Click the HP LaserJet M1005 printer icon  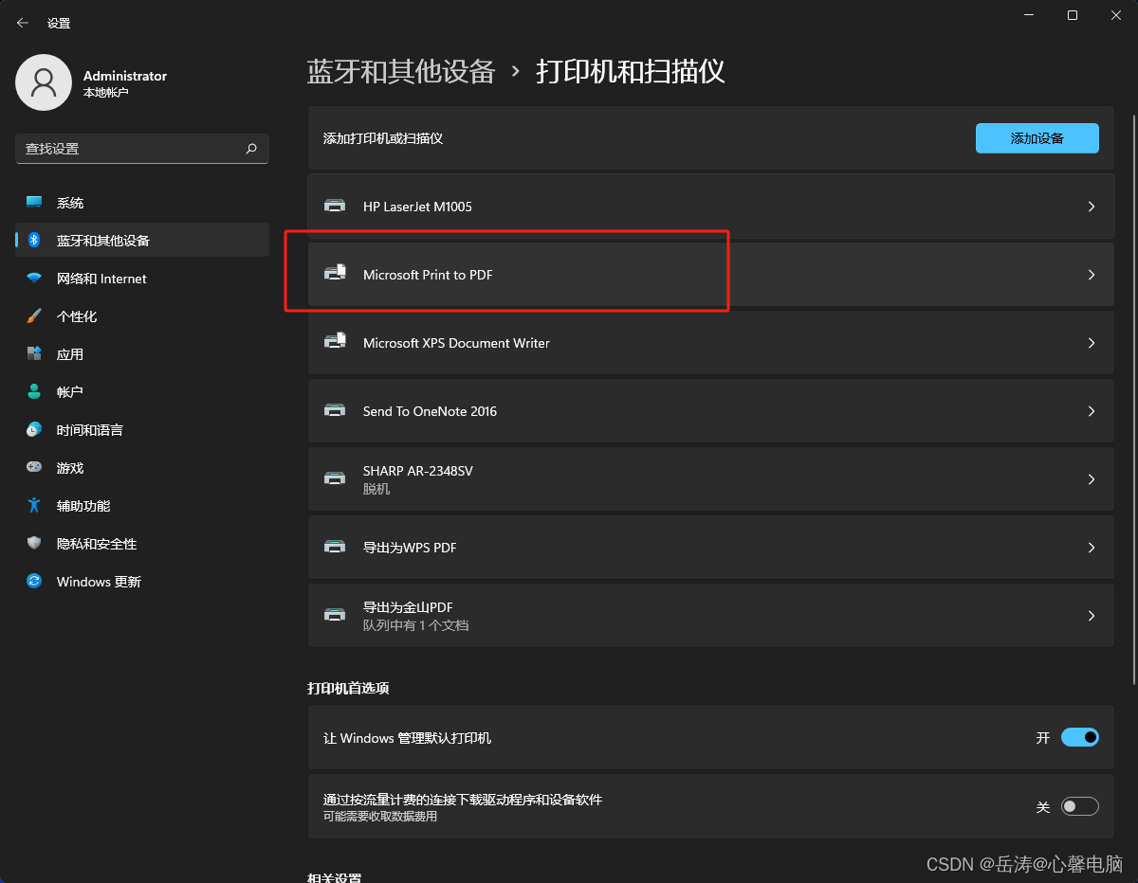(x=335, y=206)
